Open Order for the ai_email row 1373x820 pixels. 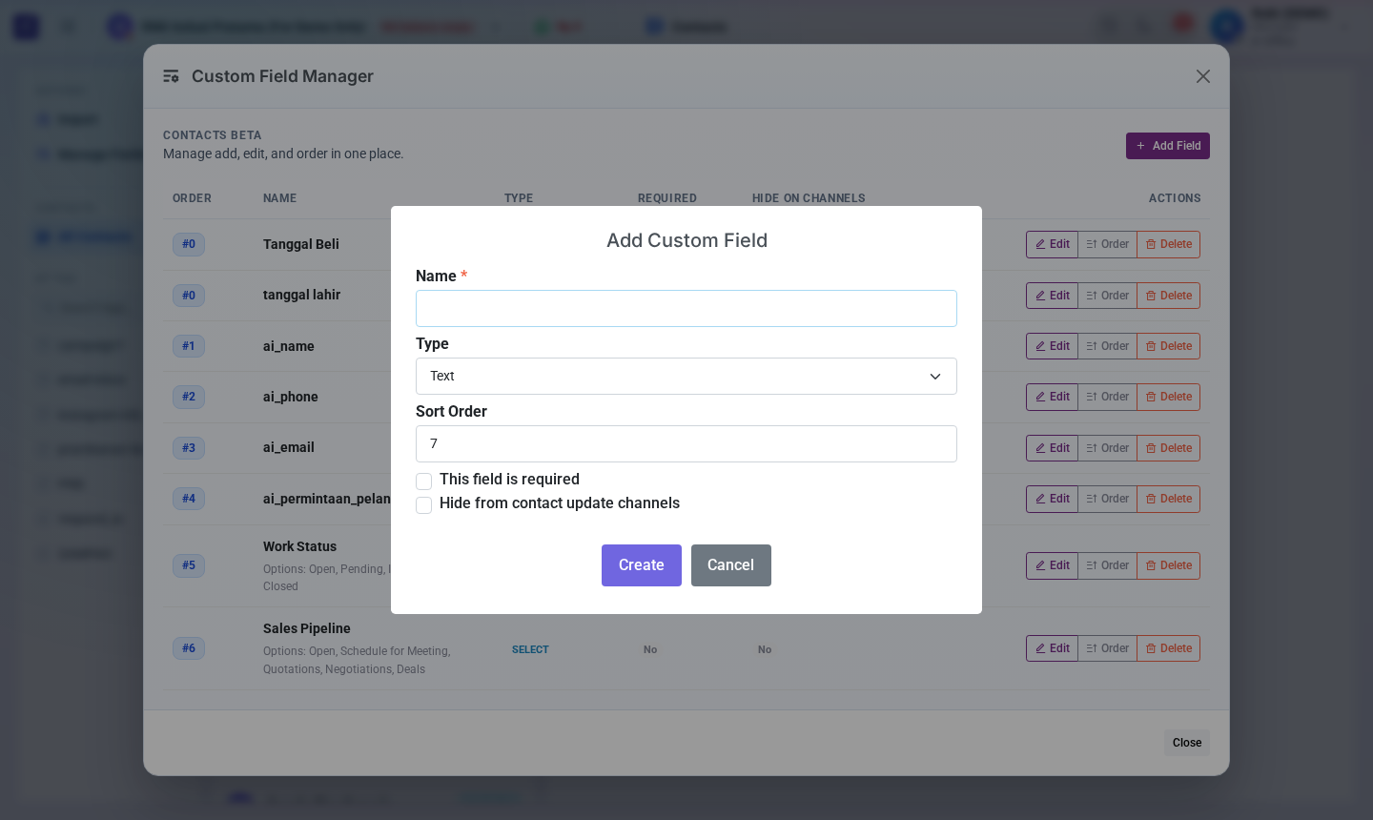pyautogui.click(x=1108, y=448)
